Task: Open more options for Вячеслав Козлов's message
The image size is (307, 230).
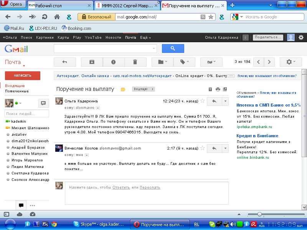Action: click(x=225, y=148)
